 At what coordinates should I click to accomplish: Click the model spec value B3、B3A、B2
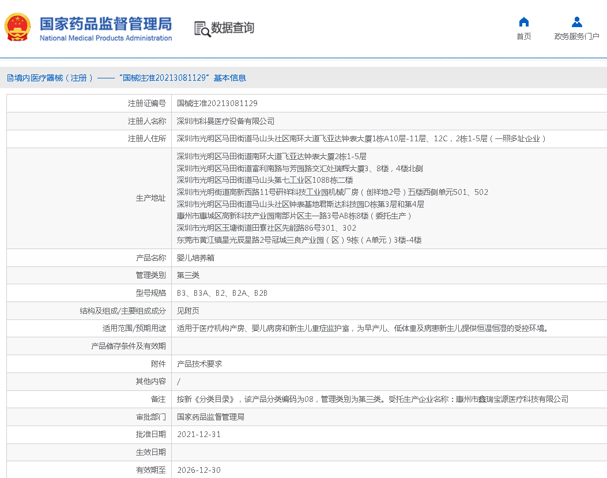(222, 293)
